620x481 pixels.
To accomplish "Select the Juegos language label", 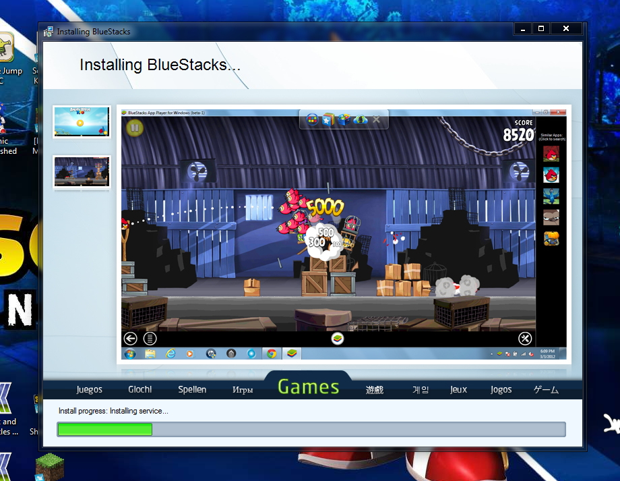I will click(x=89, y=389).
